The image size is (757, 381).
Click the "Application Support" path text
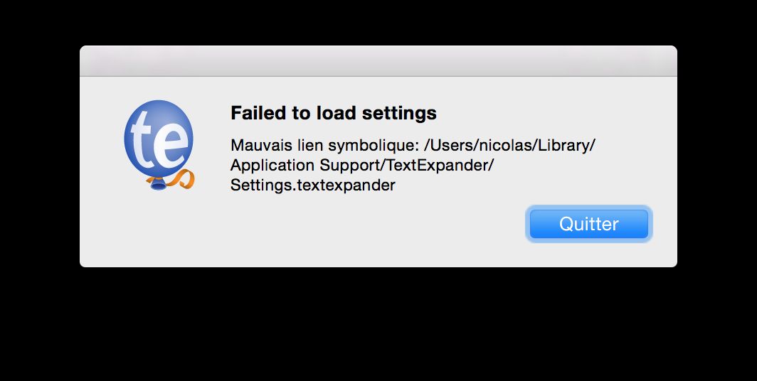(306, 166)
